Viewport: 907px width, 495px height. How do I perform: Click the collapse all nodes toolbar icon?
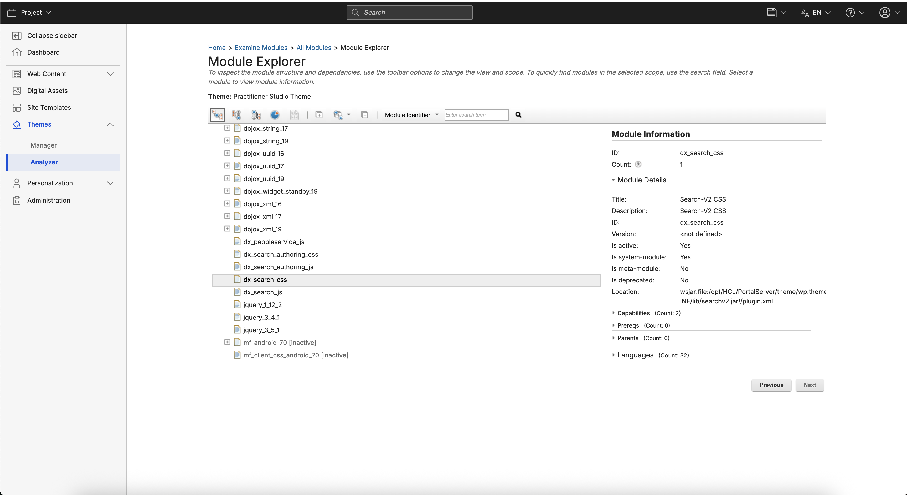(364, 115)
